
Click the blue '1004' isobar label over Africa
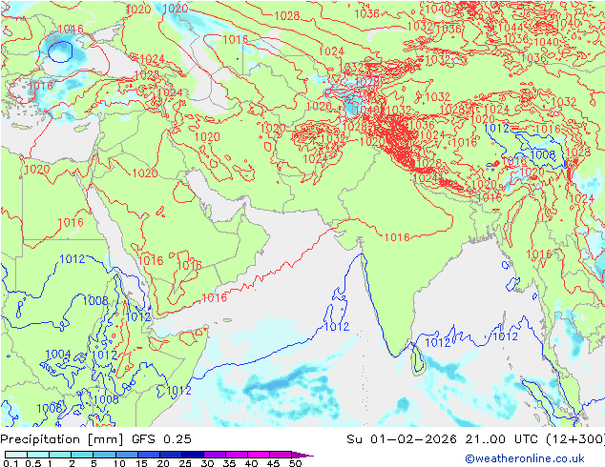click(58, 355)
